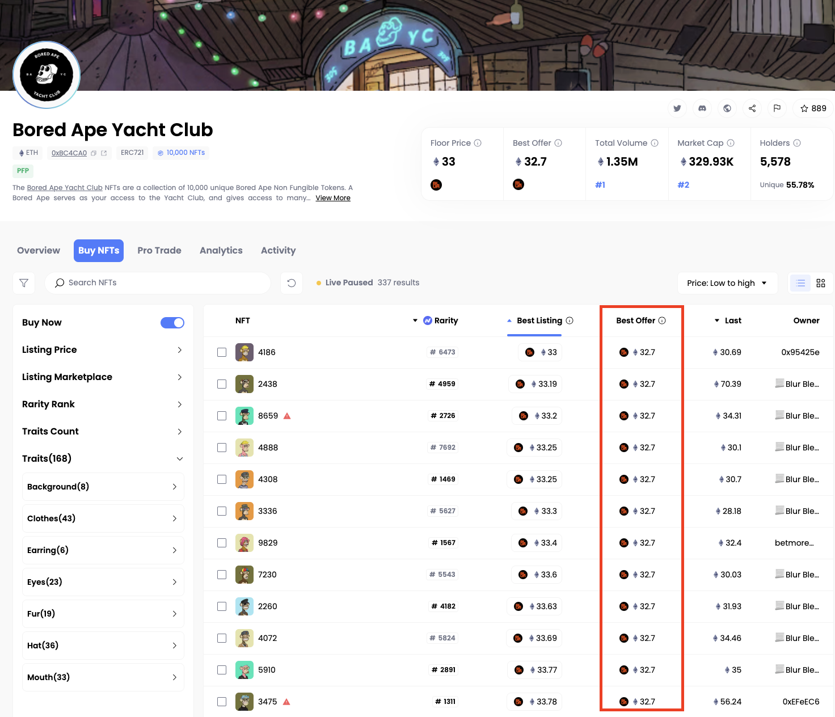Check the box for NFT 7230

(x=222, y=575)
